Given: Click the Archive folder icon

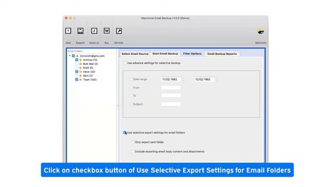Looking at the screenshot, I should click(x=81, y=60).
